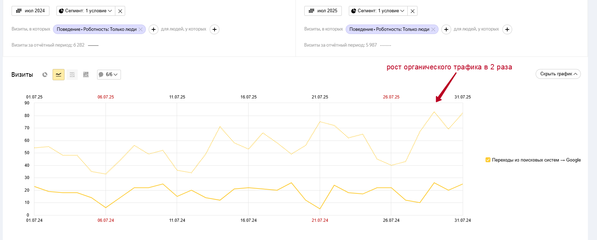Image resolution: width=597 pixels, height=240 pixels.
Task: Click date label 16.07.25 above chart
Action: 249,97
